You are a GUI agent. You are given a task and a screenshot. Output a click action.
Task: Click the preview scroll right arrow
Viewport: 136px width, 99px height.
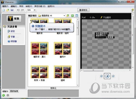coord(130,70)
